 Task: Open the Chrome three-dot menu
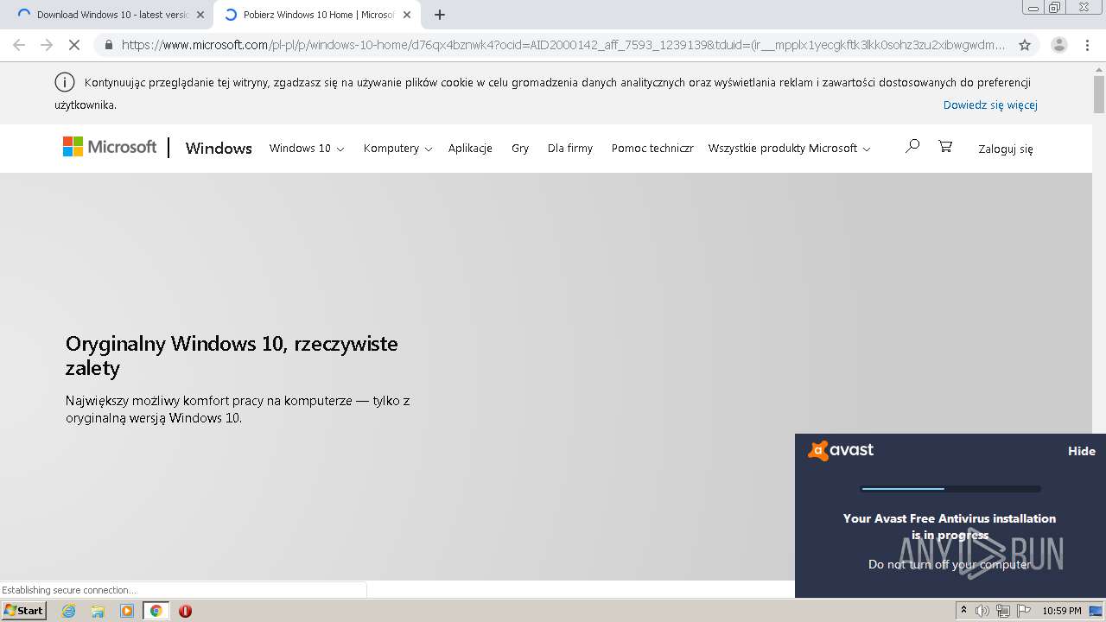pos(1089,45)
